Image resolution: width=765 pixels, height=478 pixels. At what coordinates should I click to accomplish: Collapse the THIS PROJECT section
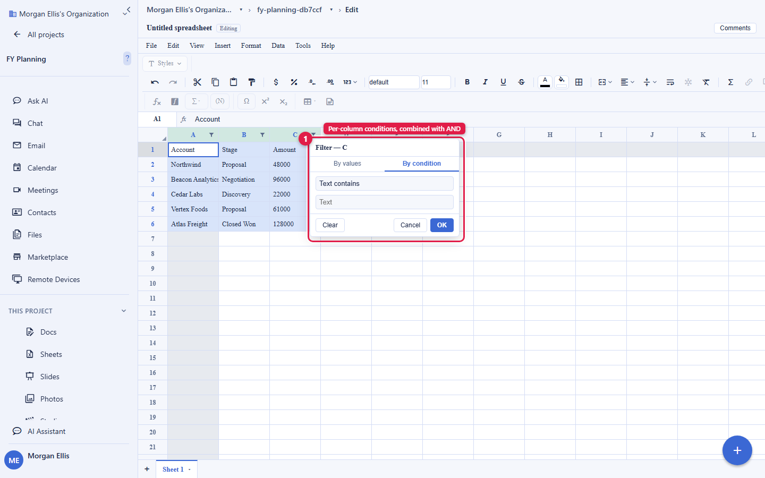coord(124,311)
